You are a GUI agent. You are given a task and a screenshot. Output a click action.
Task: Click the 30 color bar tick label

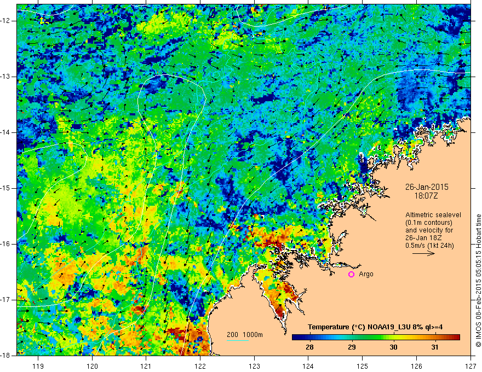[393, 347]
